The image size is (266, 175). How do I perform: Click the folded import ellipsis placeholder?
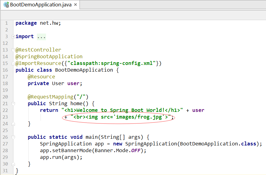click(41, 37)
